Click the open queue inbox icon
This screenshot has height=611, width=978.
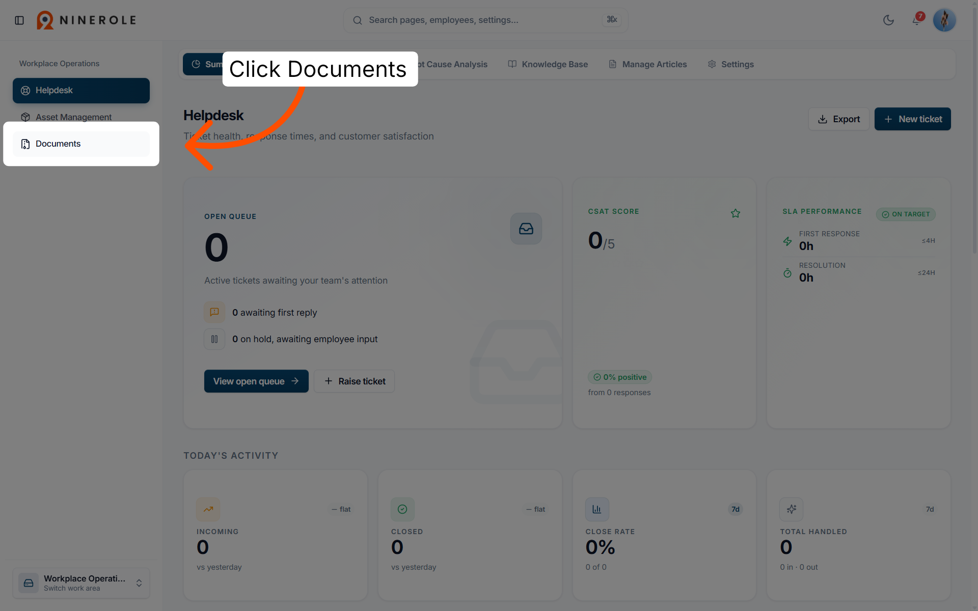click(526, 229)
